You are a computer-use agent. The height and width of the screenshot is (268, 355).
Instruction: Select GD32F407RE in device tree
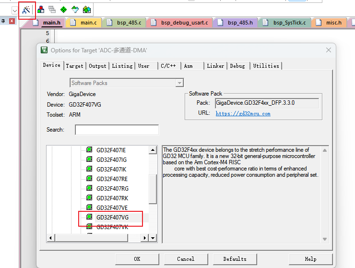coord(112,179)
